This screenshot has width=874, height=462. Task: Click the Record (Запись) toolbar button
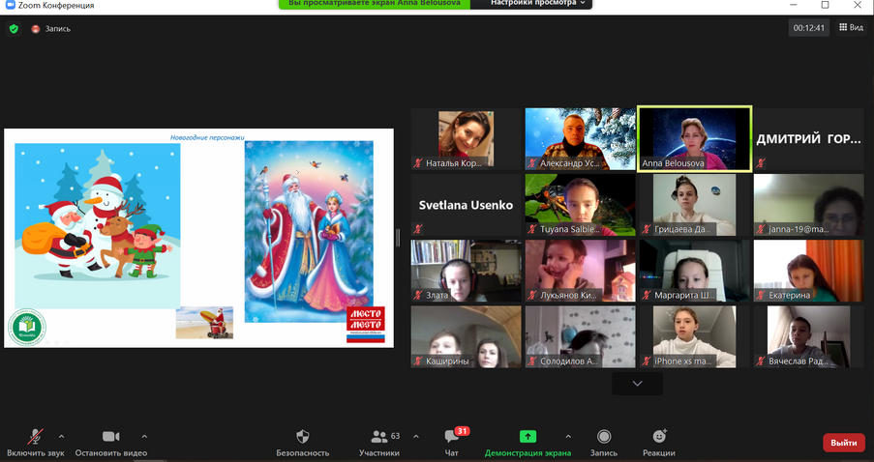604,443
